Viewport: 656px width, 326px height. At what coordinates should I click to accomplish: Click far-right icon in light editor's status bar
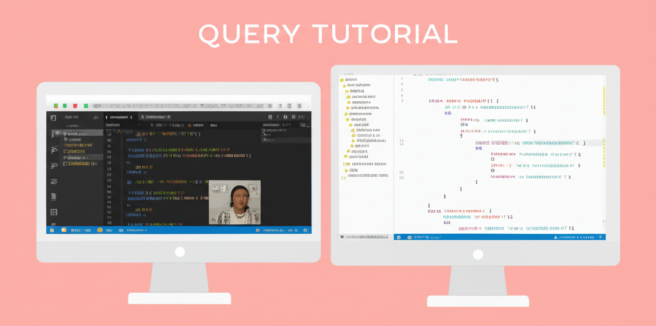[x=600, y=237]
